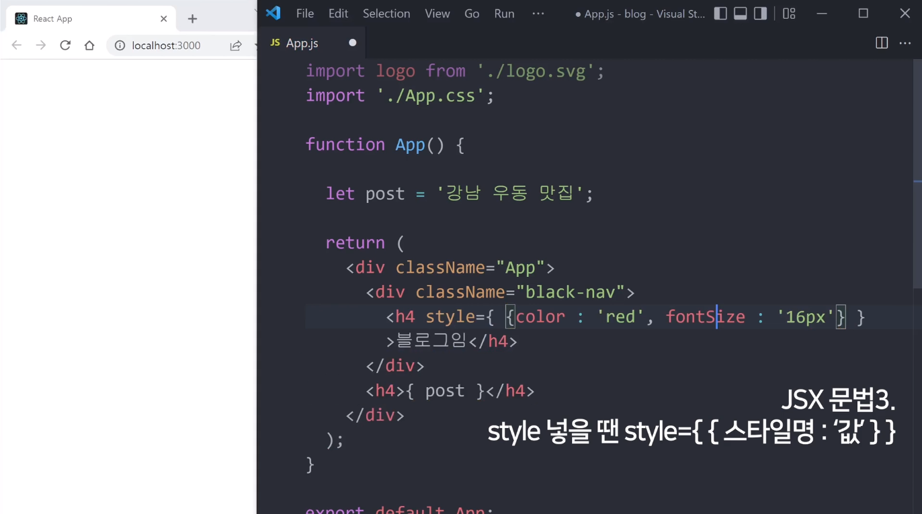Image resolution: width=922 pixels, height=514 pixels.
Task: Toggle the bottom panel layout icon
Action: click(x=741, y=13)
